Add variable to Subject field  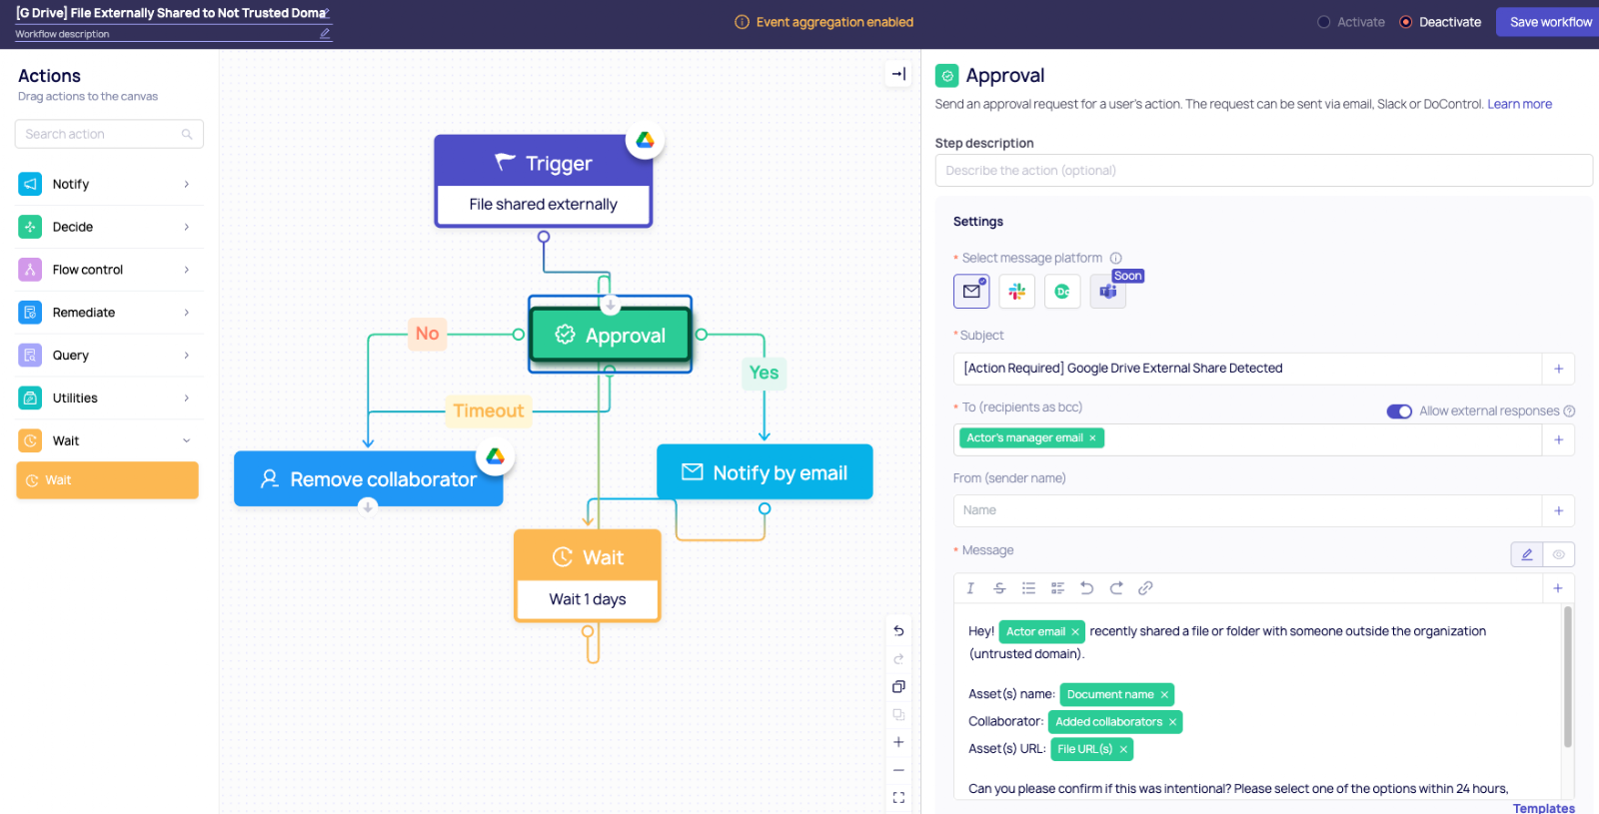(1558, 369)
